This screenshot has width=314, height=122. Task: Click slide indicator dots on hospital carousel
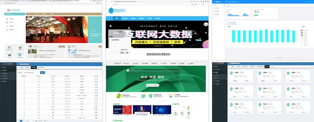coord(93,39)
